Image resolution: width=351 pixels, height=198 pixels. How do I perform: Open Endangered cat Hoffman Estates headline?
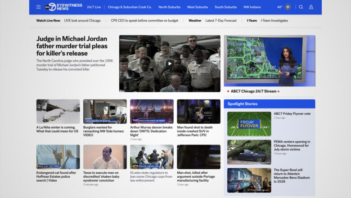coord(56,176)
